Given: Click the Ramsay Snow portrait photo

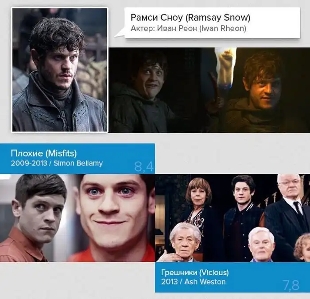Looking at the screenshot, I should click(59, 70).
